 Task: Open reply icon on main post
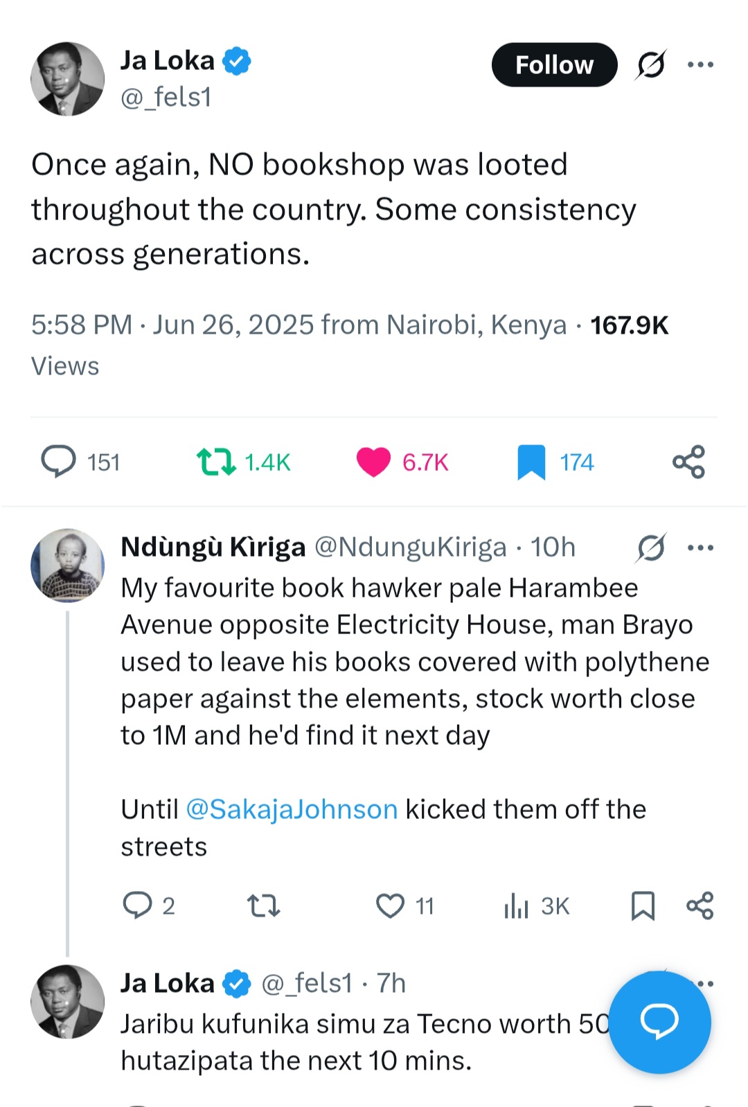point(58,462)
